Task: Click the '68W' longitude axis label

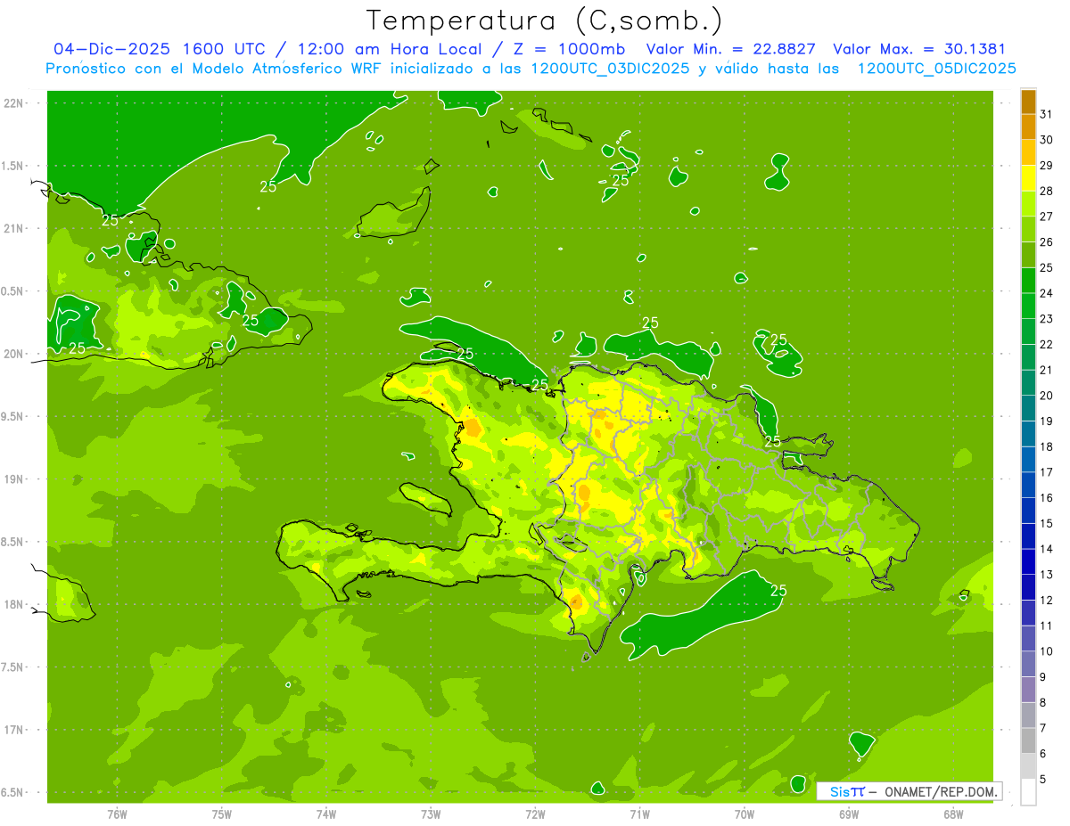Action: point(953,814)
